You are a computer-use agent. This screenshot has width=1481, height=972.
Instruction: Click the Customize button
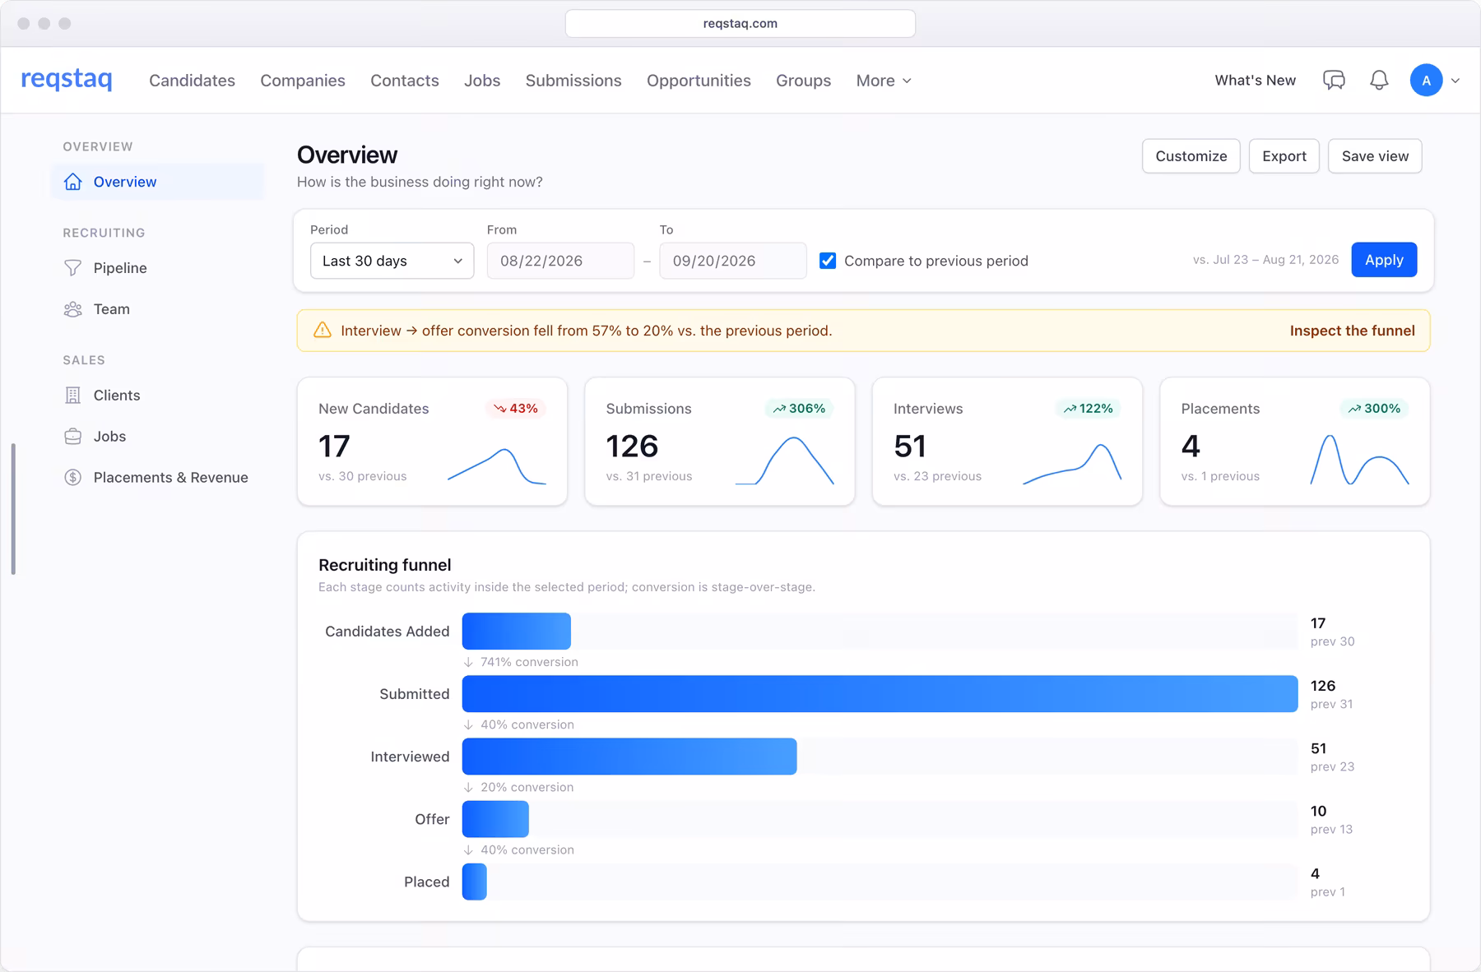pyautogui.click(x=1191, y=156)
